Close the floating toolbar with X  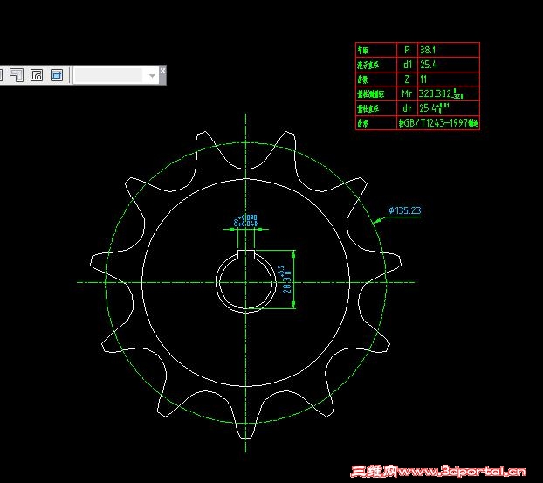tap(162, 71)
